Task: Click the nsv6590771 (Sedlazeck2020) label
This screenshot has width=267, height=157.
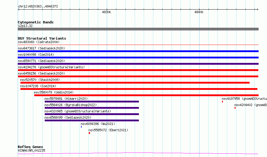Action: [x=41, y=61]
